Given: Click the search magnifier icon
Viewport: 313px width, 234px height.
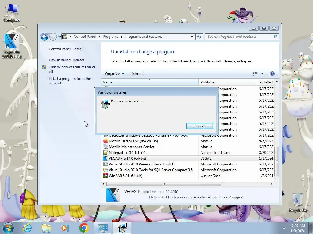Looking at the screenshot, I should pyautogui.click(x=275, y=37).
